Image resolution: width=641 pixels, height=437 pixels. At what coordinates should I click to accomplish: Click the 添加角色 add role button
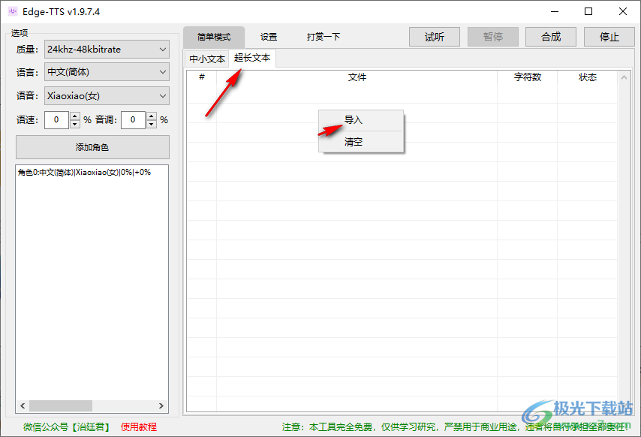pos(92,147)
